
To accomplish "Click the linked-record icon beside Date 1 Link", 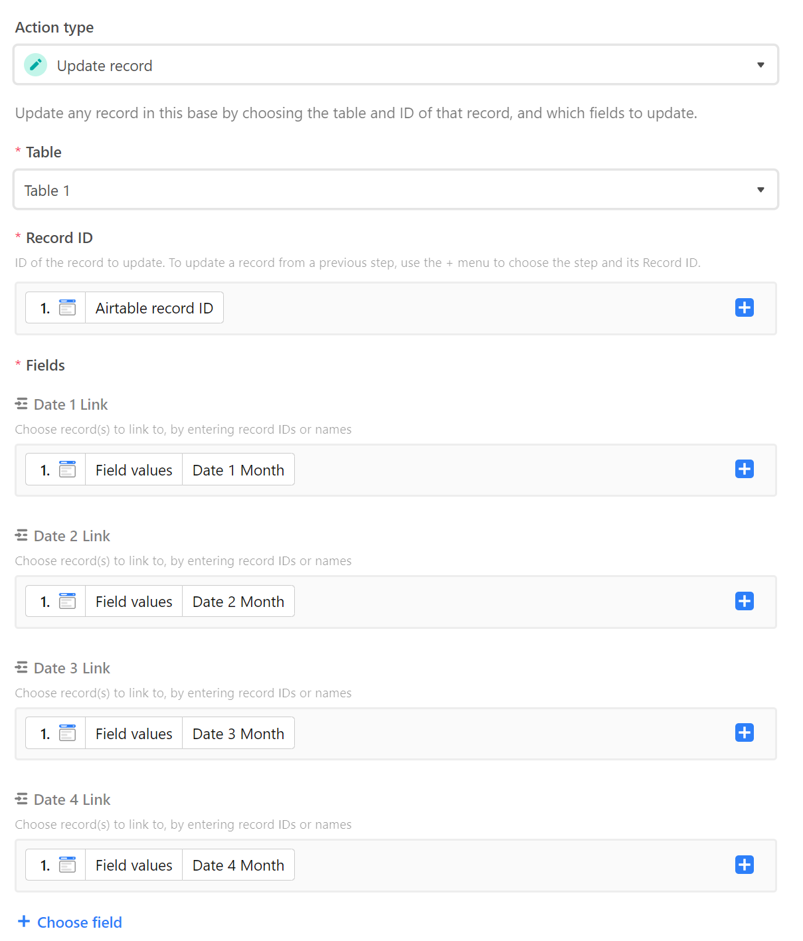I will point(21,404).
